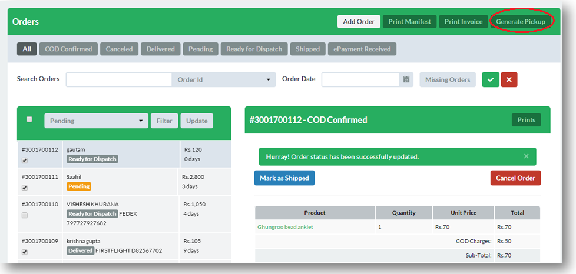Click COD Charges Rs.50 value
Viewport: 576px width, 274px height.
click(x=504, y=241)
